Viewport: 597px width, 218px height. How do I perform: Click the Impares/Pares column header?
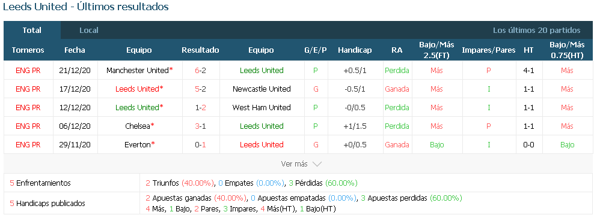[489, 50]
